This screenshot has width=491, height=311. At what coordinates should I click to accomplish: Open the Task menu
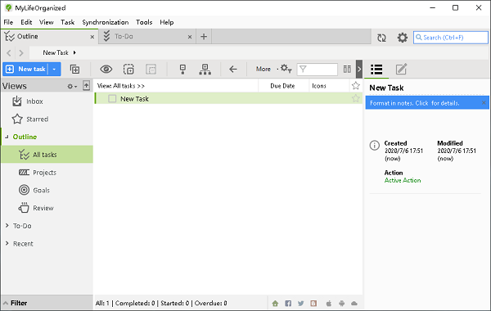(x=68, y=22)
